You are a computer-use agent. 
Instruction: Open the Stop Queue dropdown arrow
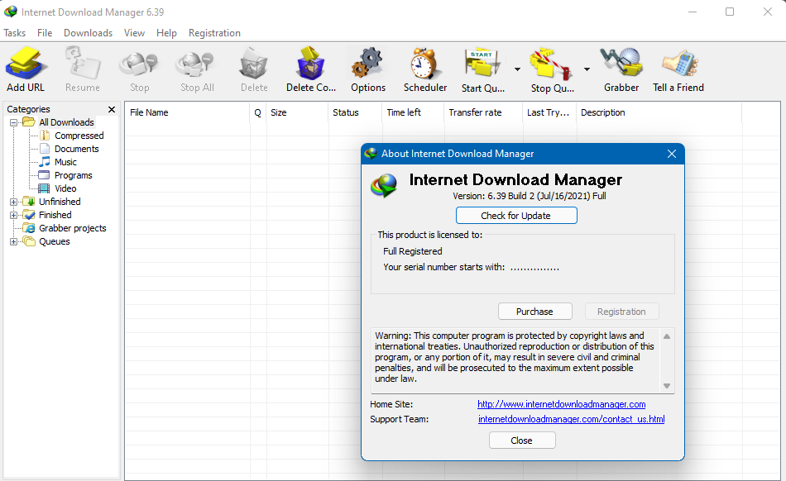pos(587,69)
